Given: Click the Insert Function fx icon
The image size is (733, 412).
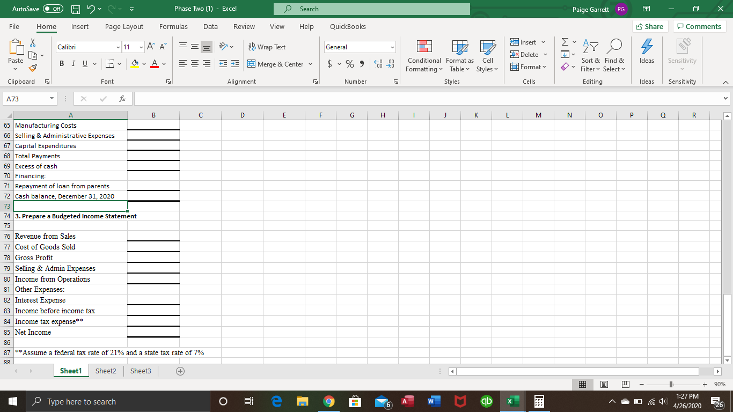Looking at the screenshot, I should (x=122, y=99).
